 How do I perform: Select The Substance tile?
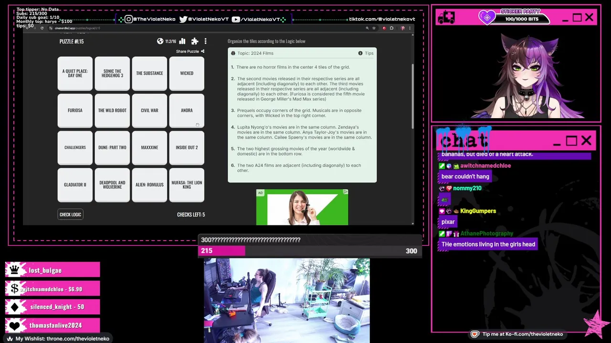point(149,73)
